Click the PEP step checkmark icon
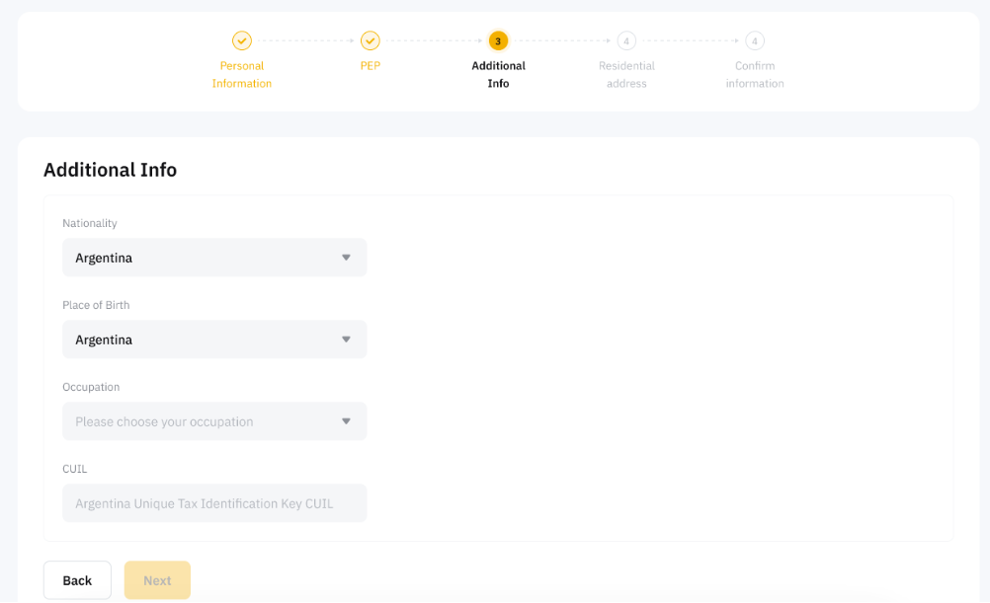 [371, 40]
